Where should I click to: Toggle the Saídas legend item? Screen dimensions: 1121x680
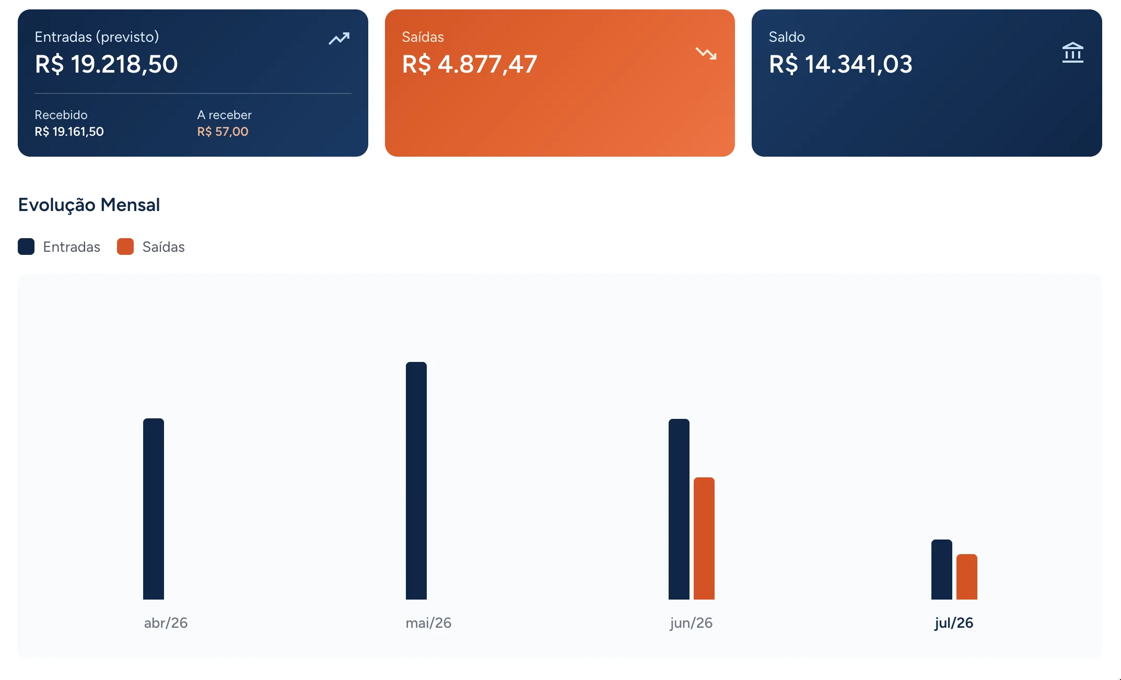click(x=151, y=247)
